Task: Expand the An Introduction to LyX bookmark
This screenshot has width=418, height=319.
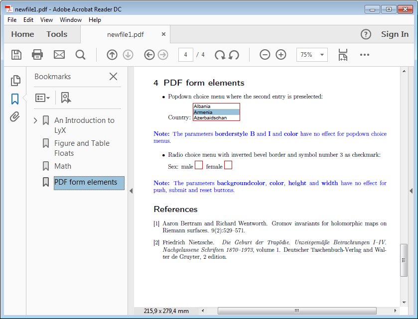Action: click(x=35, y=120)
